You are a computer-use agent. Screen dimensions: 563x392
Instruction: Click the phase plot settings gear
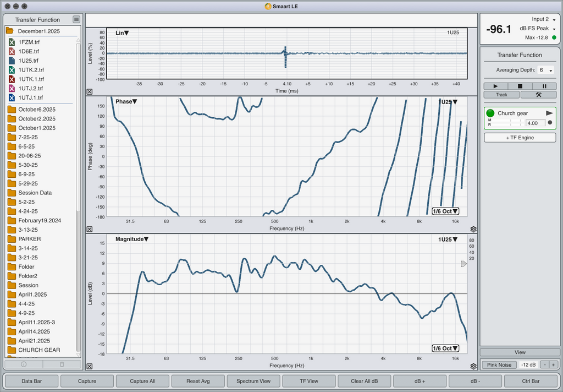[473, 229]
